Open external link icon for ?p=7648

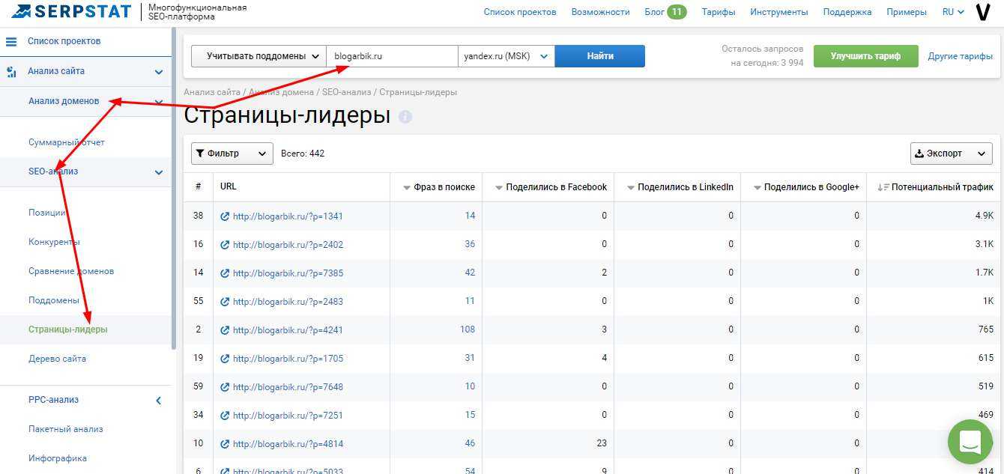click(x=225, y=387)
